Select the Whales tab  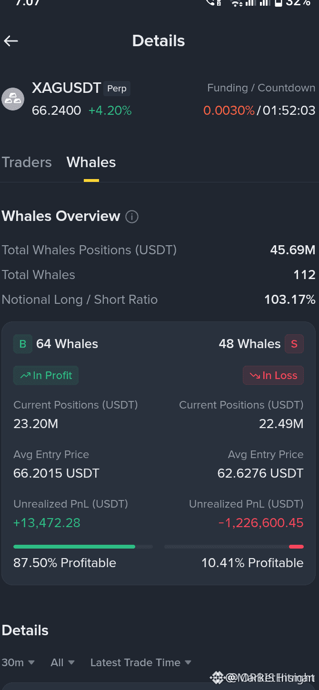[91, 162]
